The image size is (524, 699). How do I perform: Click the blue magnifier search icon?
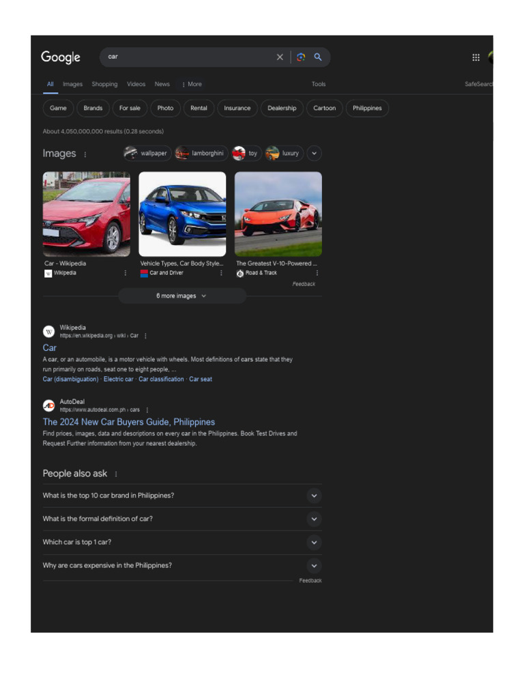click(318, 57)
